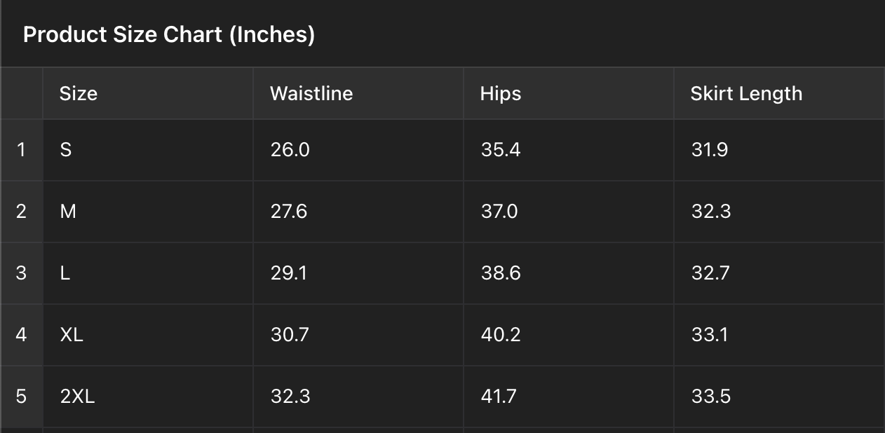
Task: Select waistline value 32.3 in 2XL row
Action: 290,397
